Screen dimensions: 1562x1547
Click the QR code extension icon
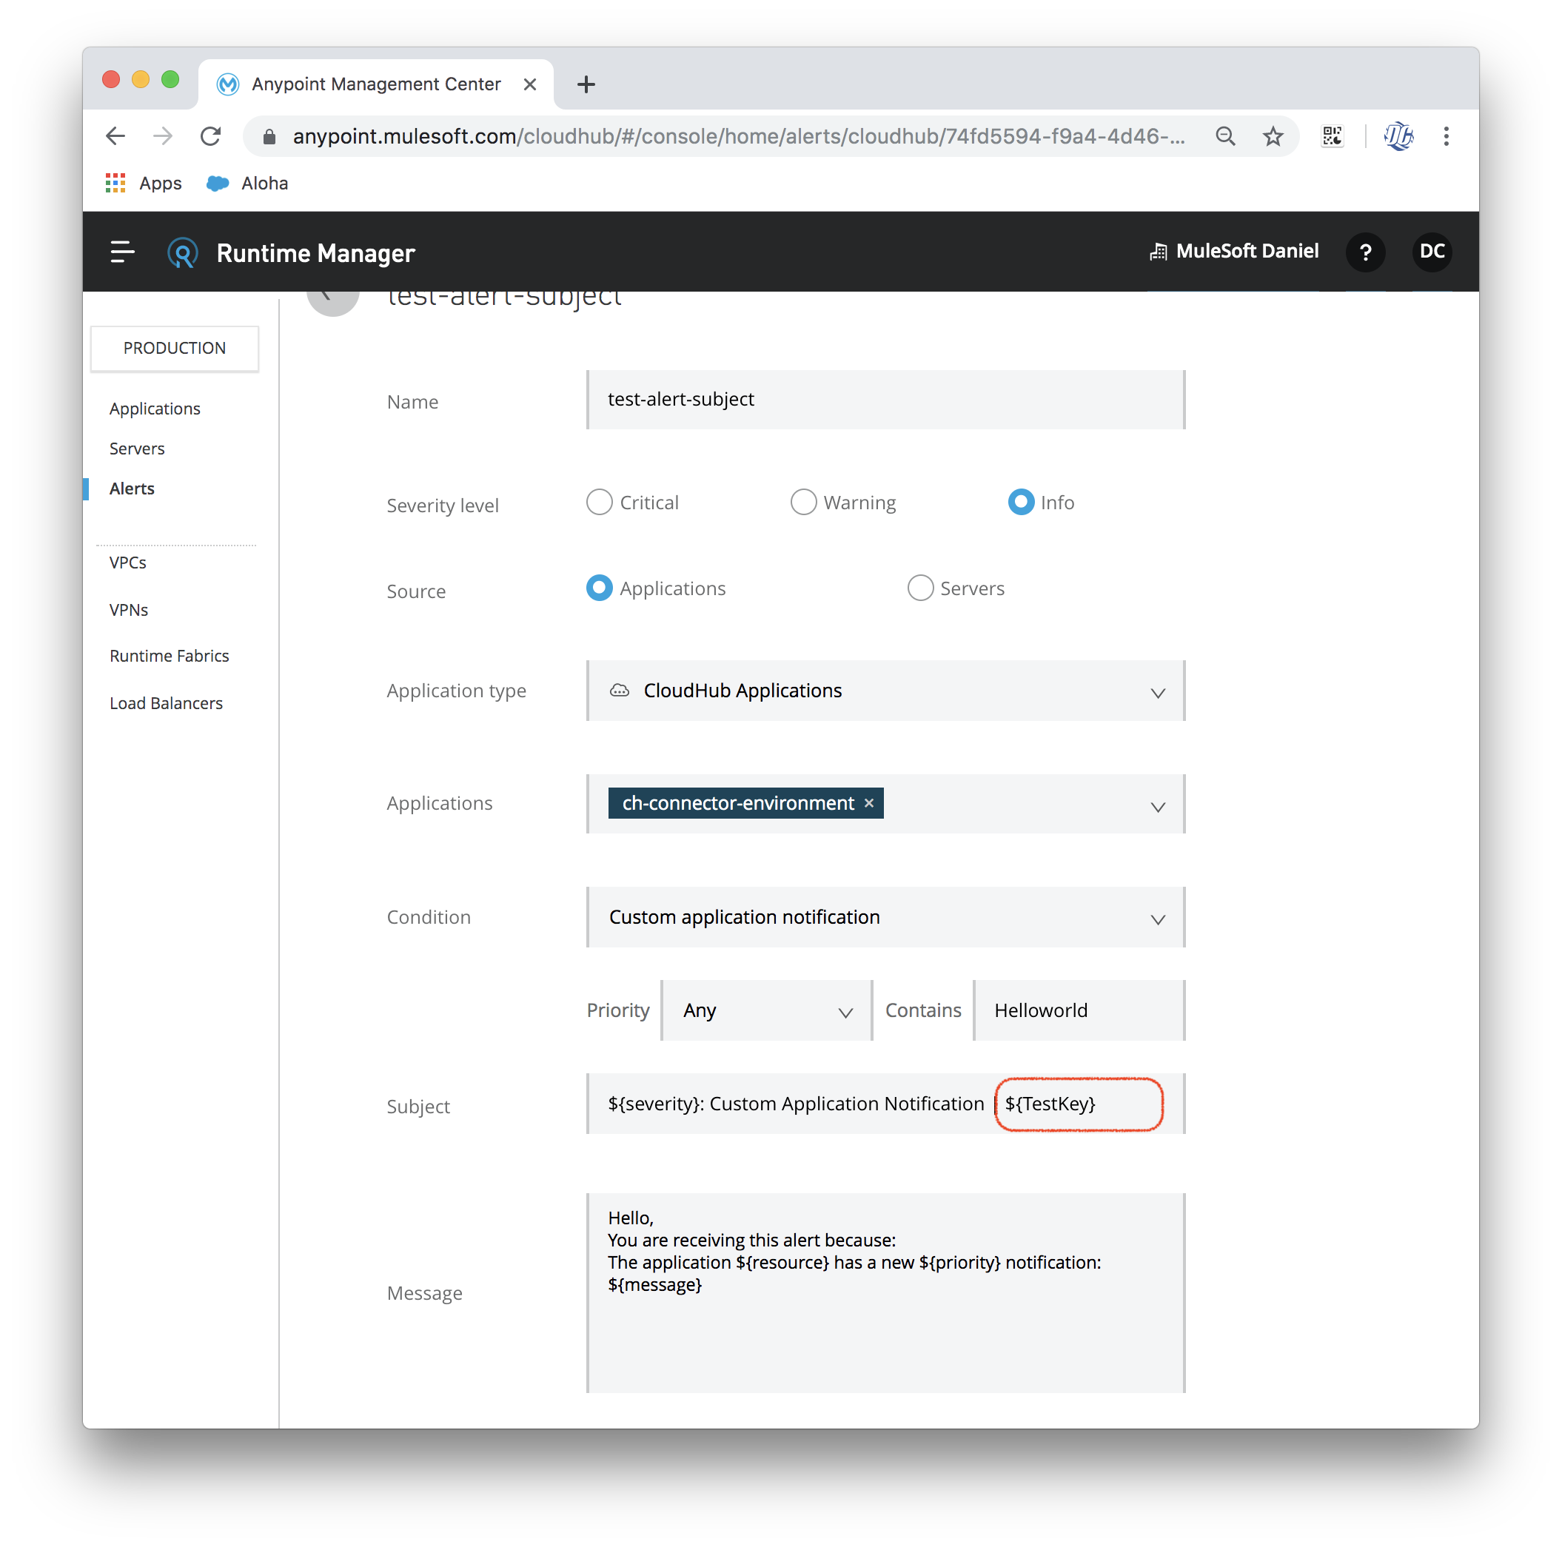[x=1333, y=135]
